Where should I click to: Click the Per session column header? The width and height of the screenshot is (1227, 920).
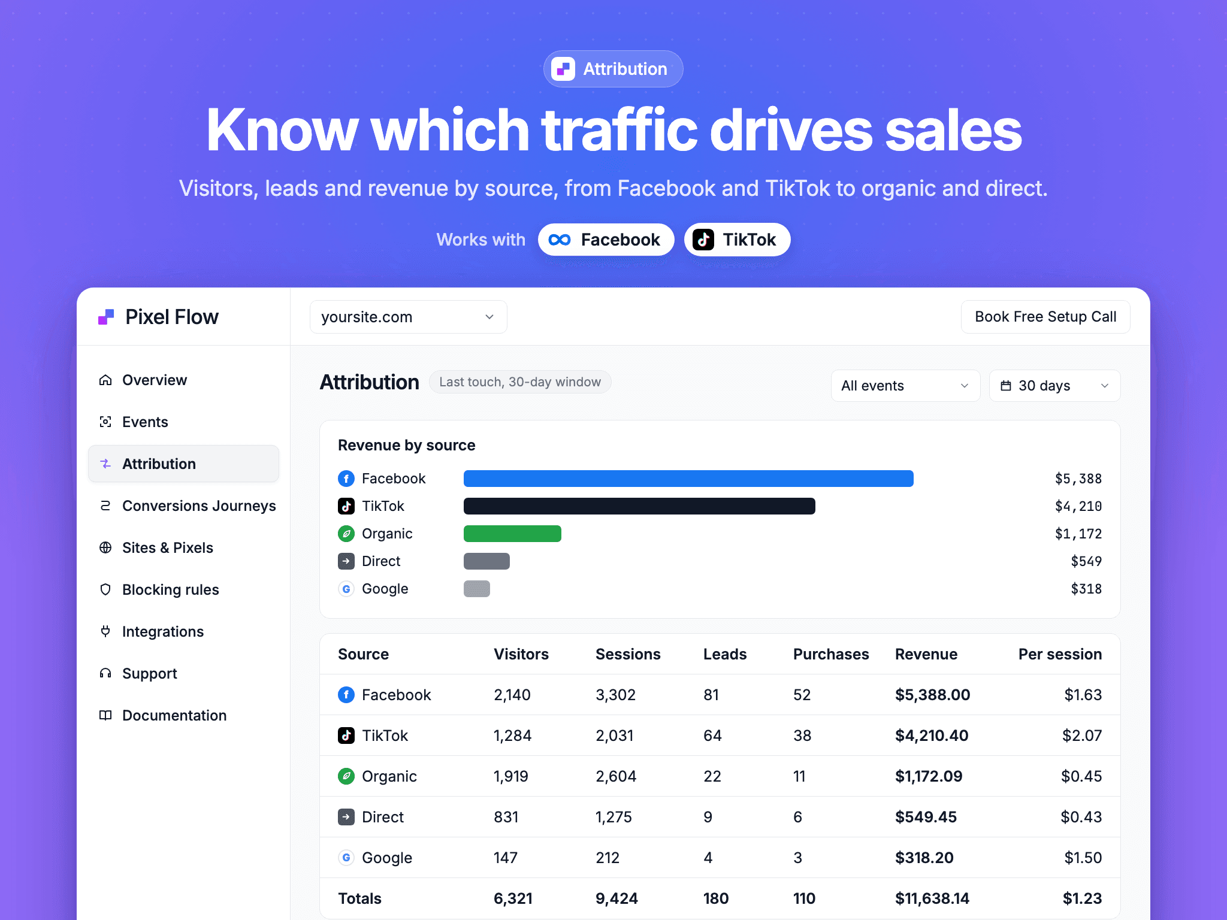1060,654
